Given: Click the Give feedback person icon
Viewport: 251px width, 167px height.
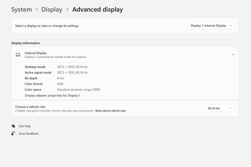Looking at the screenshot, I should point(13,134).
